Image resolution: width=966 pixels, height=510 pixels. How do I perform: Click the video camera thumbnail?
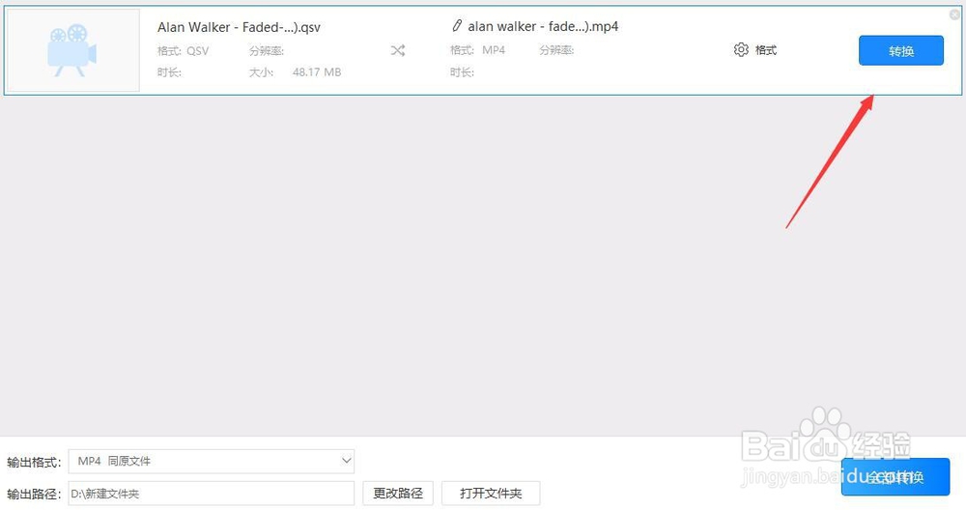point(73,50)
